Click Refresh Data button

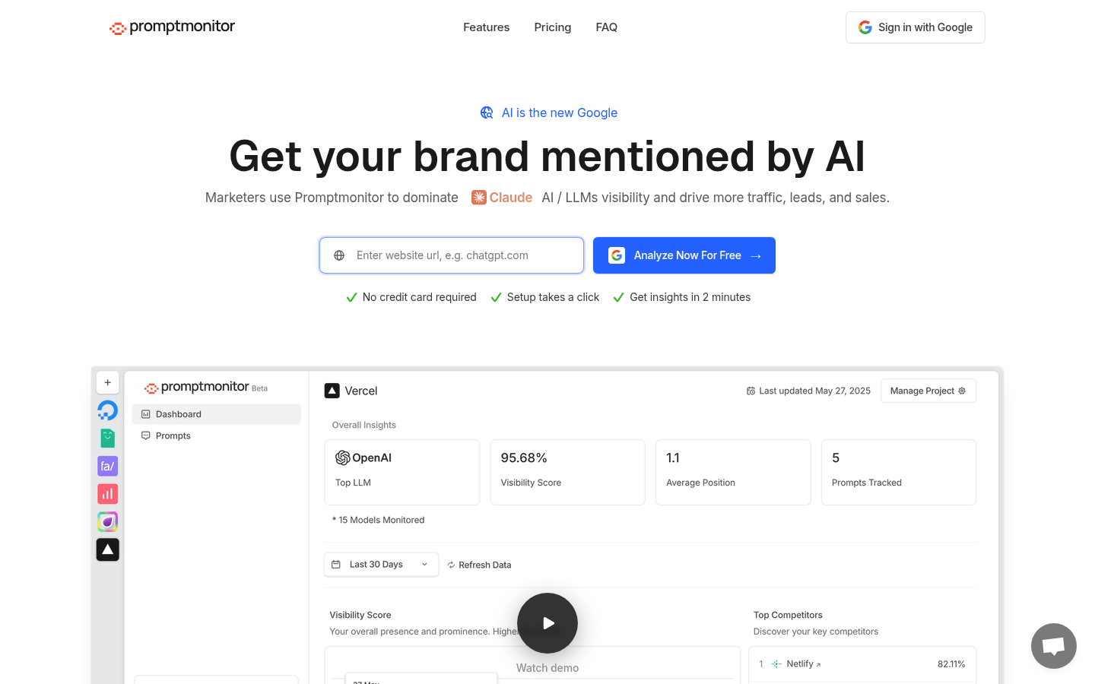(x=479, y=565)
